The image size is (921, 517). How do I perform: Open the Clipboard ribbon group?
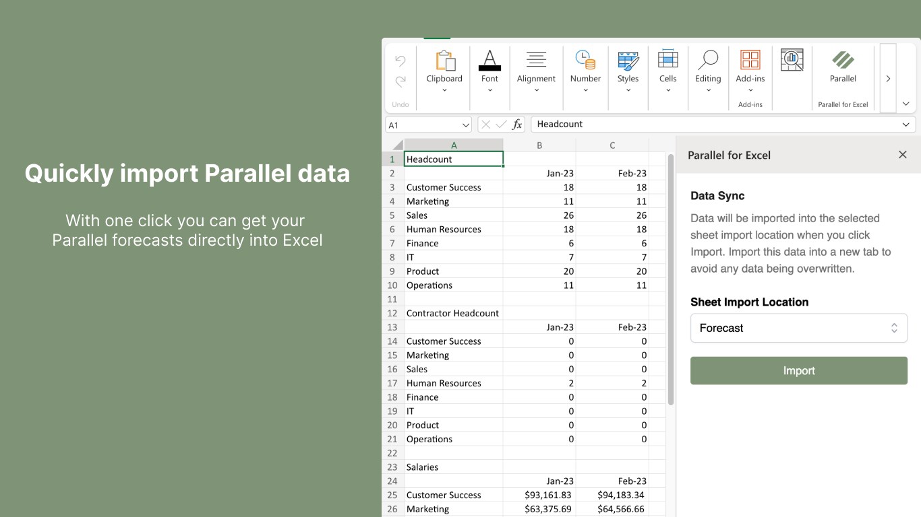[x=444, y=72]
